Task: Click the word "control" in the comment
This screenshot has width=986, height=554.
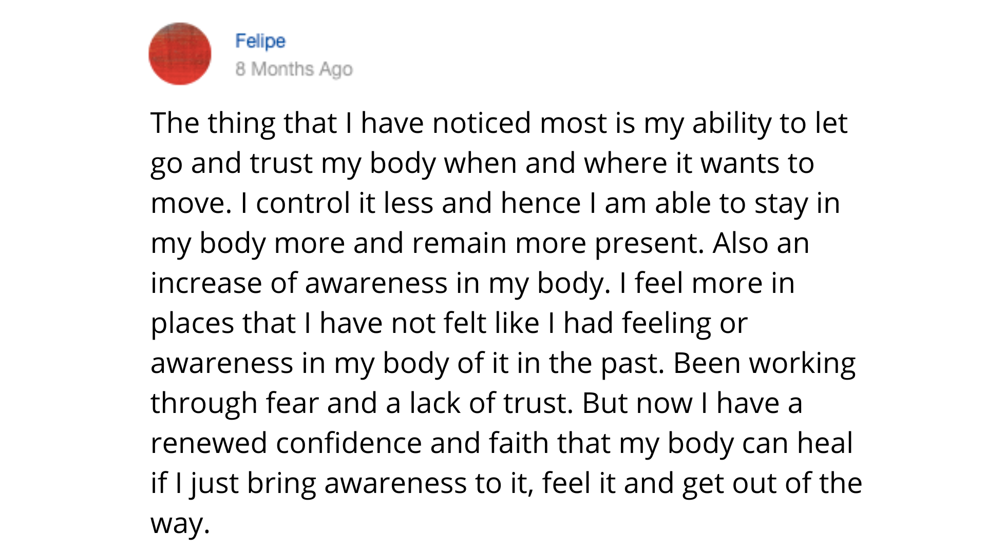Action: click(303, 204)
